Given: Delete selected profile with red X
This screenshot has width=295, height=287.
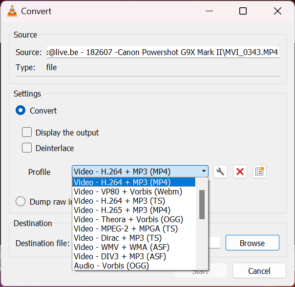Looking at the screenshot, I should 240,172.
